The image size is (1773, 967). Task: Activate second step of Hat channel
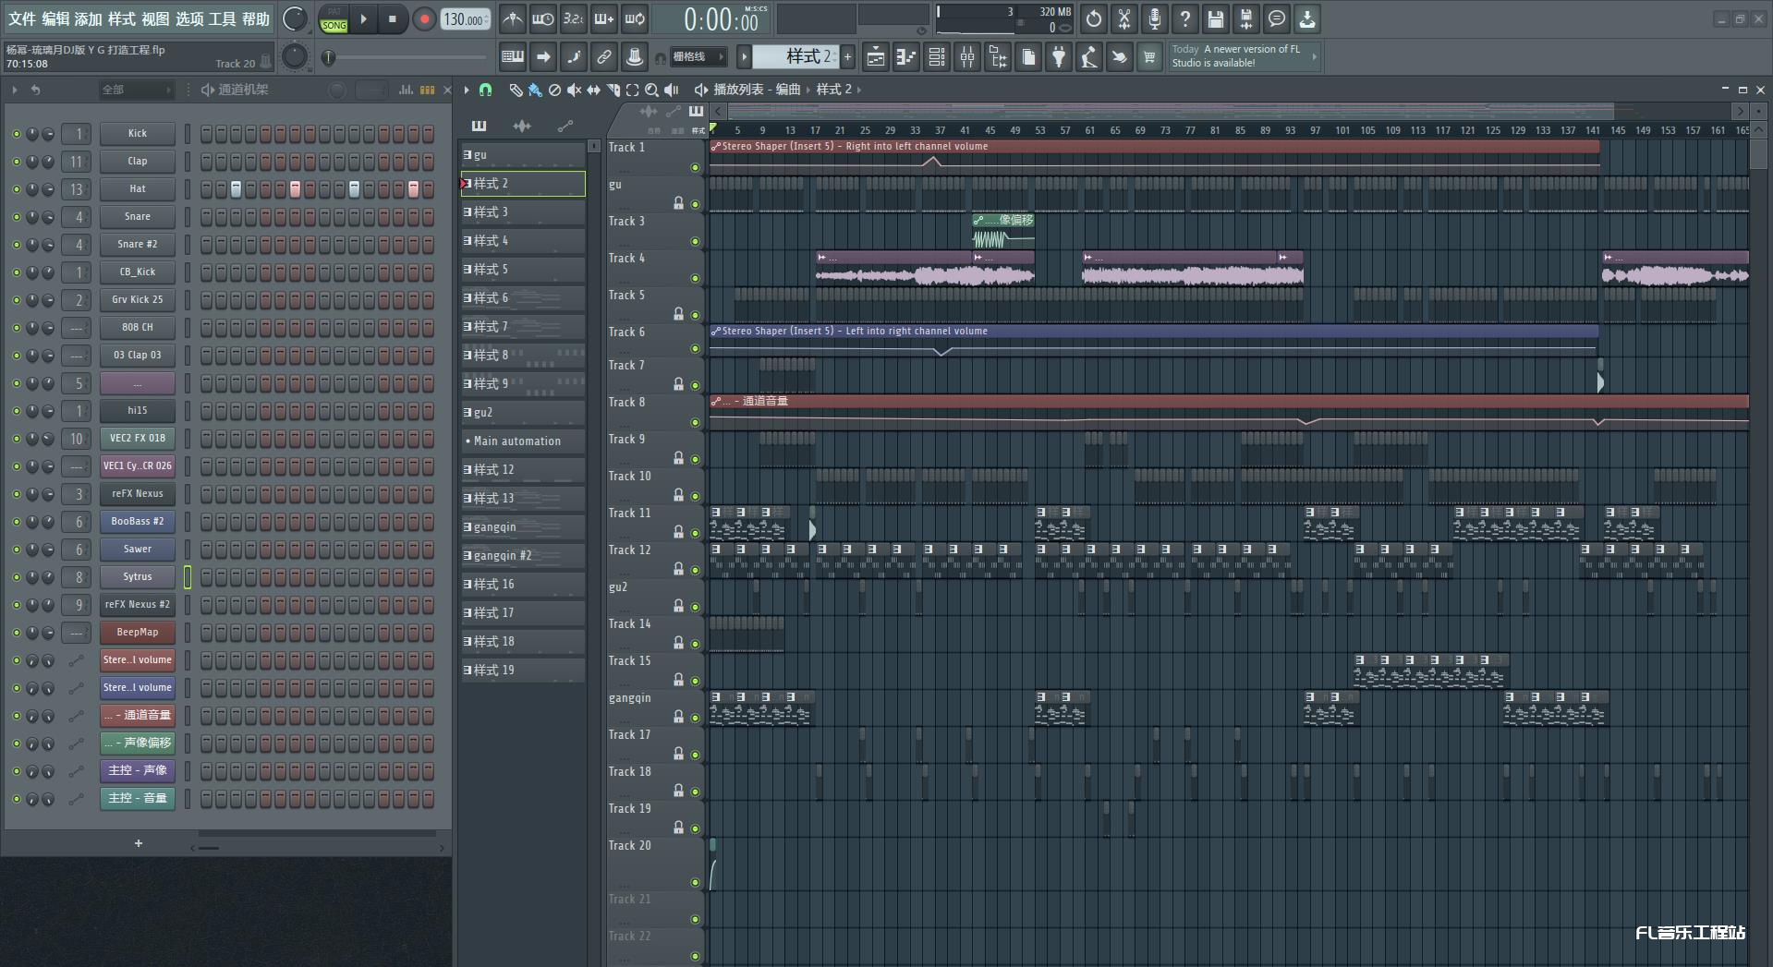point(221,189)
